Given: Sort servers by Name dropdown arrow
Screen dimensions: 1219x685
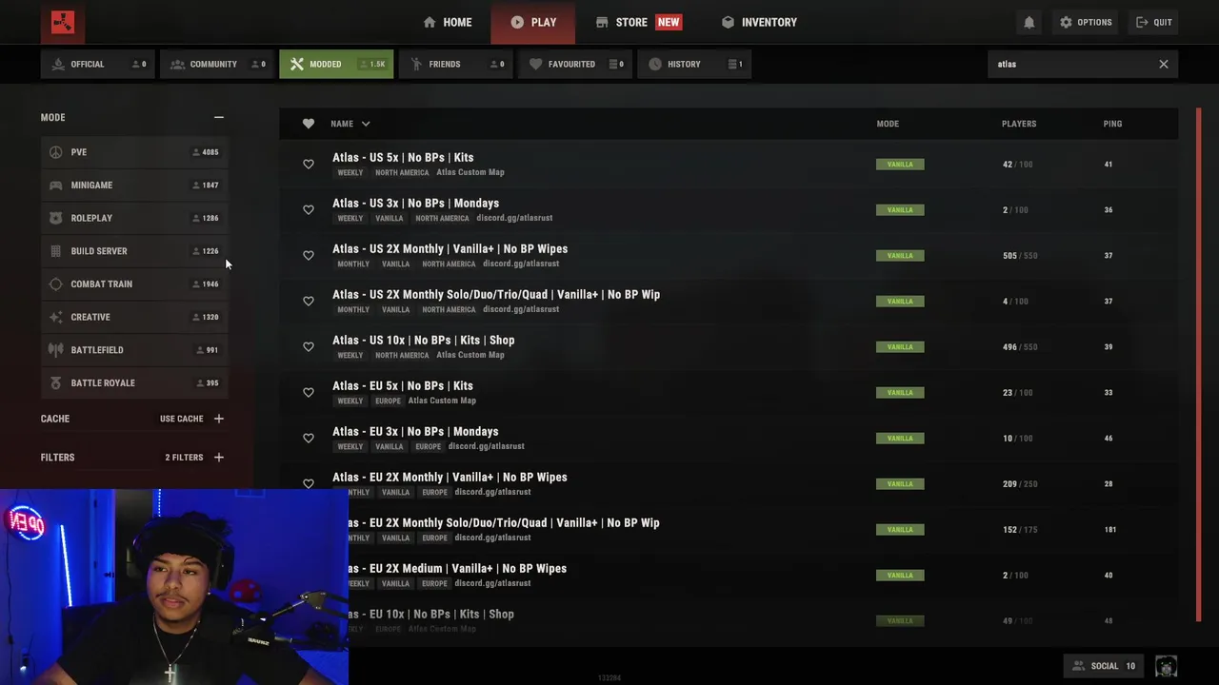Looking at the screenshot, I should 366,124.
